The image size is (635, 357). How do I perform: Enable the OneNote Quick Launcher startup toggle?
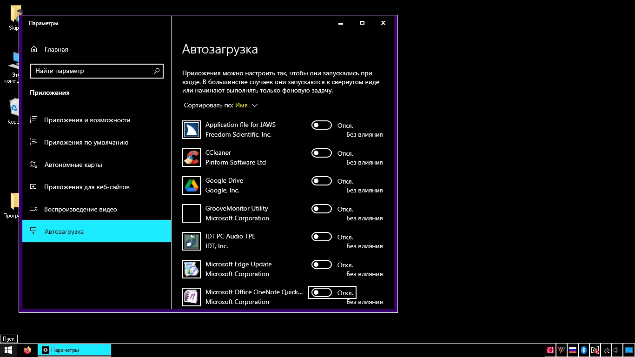322,292
